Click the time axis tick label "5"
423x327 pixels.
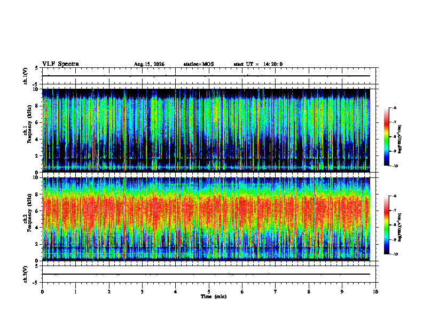click(x=209, y=292)
